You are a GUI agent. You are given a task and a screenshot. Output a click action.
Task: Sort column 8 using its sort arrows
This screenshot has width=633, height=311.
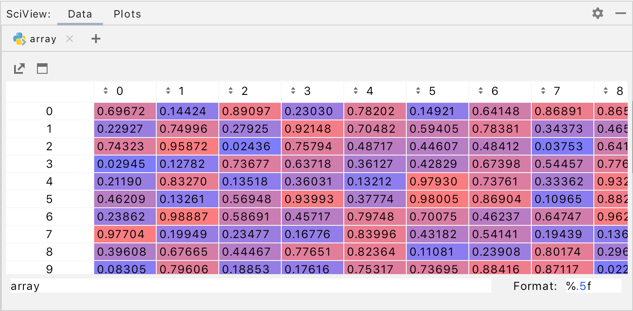605,91
